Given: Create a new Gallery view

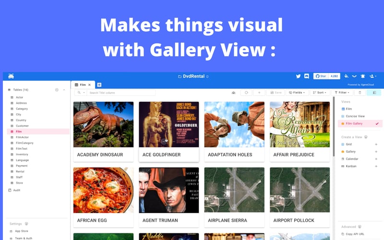Looking at the screenshot, I should [x=376, y=152].
